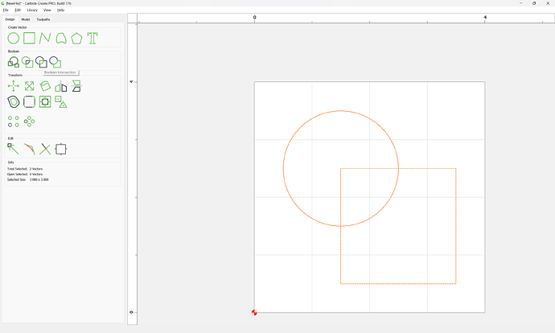The height and width of the screenshot is (333, 555).
Task: Open the Help menu
Action: [x=61, y=10]
